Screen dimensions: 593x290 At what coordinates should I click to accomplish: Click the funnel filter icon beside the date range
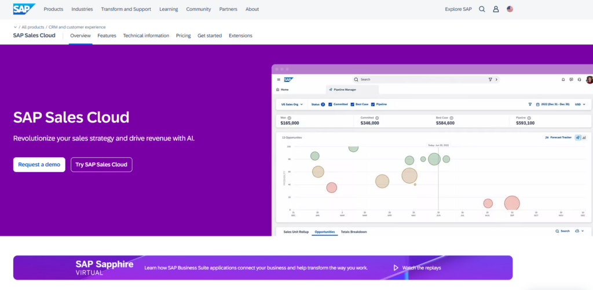pos(530,104)
